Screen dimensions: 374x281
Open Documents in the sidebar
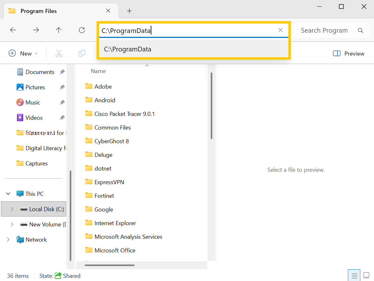point(36,72)
